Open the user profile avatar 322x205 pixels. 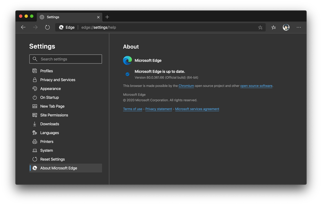point(286,27)
